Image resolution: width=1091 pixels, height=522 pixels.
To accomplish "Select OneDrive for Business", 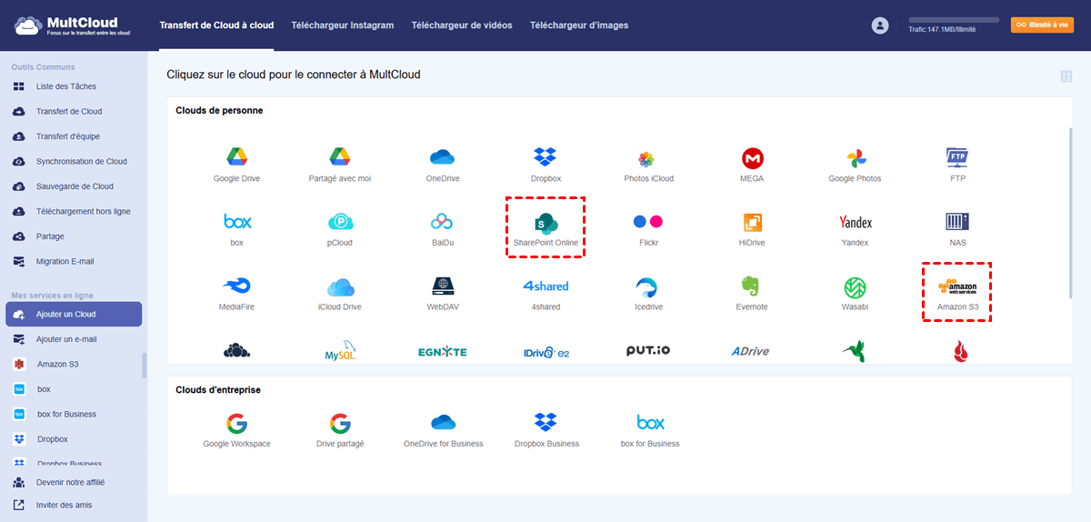I will (x=443, y=430).
